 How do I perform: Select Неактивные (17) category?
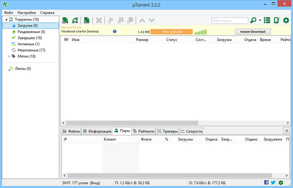[x=31, y=50]
